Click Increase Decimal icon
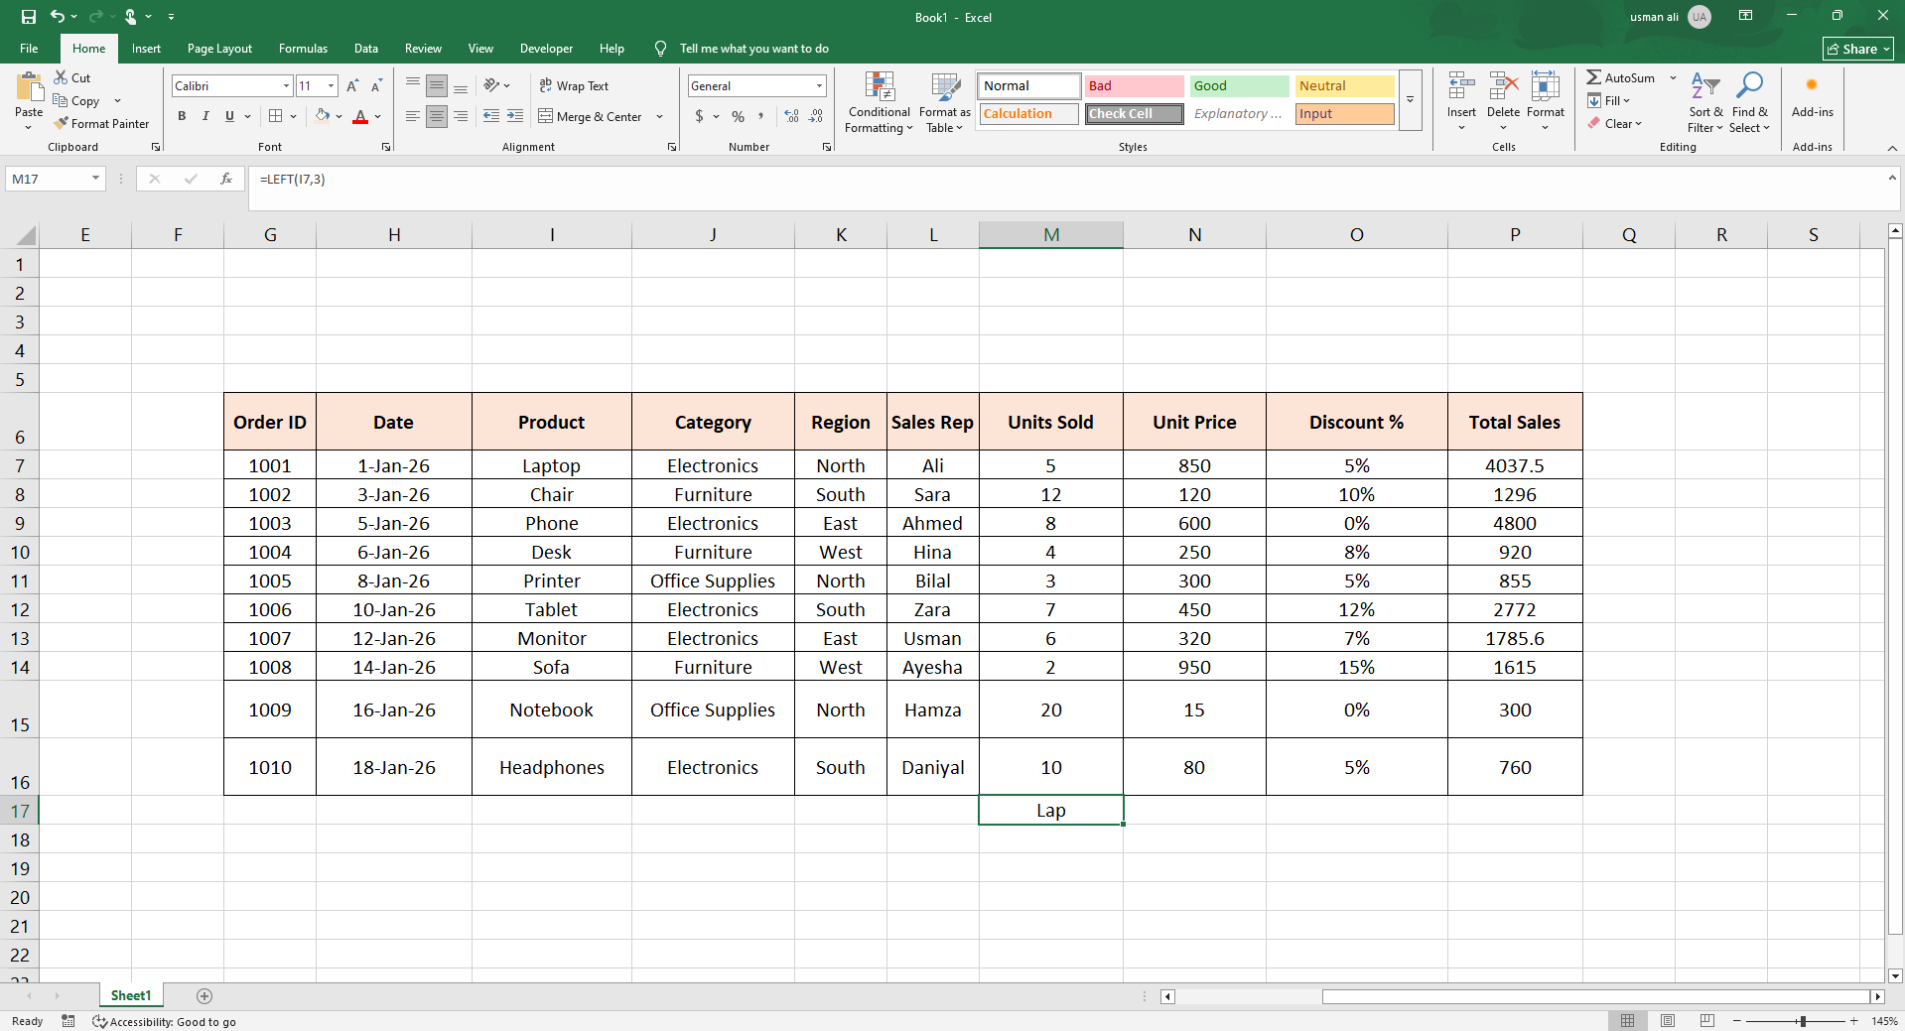 (792, 116)
